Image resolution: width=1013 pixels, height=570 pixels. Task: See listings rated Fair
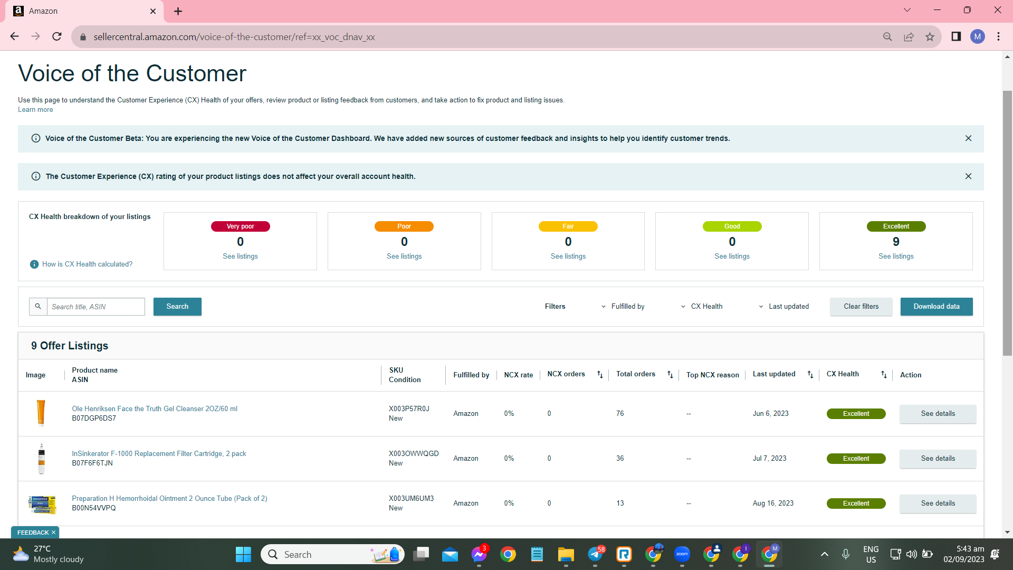568,256
